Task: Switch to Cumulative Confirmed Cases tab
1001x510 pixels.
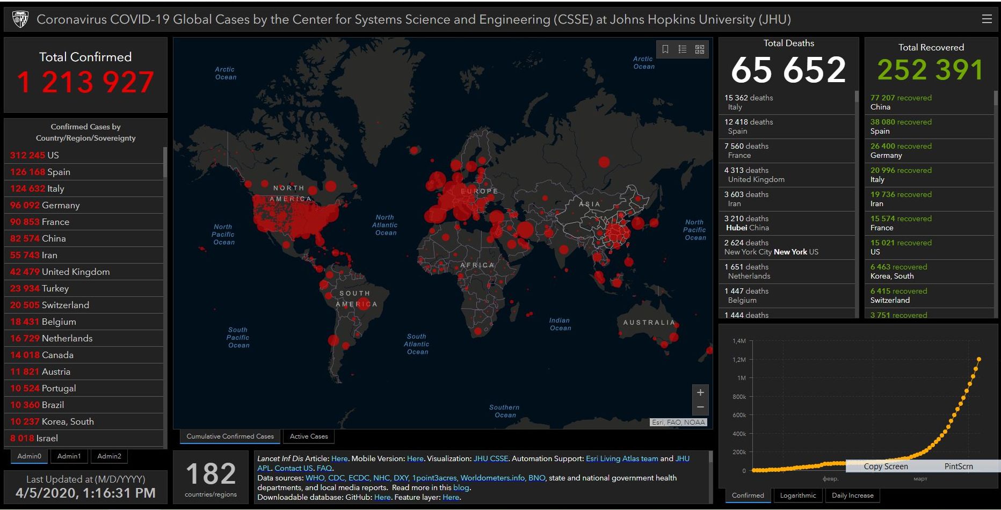Action: point(230,436)
